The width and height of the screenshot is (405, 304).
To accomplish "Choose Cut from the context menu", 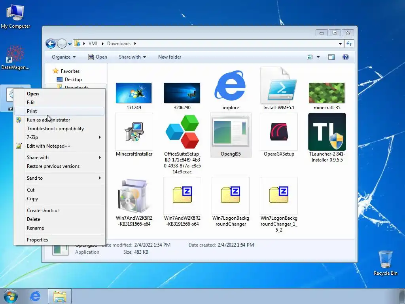I will click(x=59, y=190).
